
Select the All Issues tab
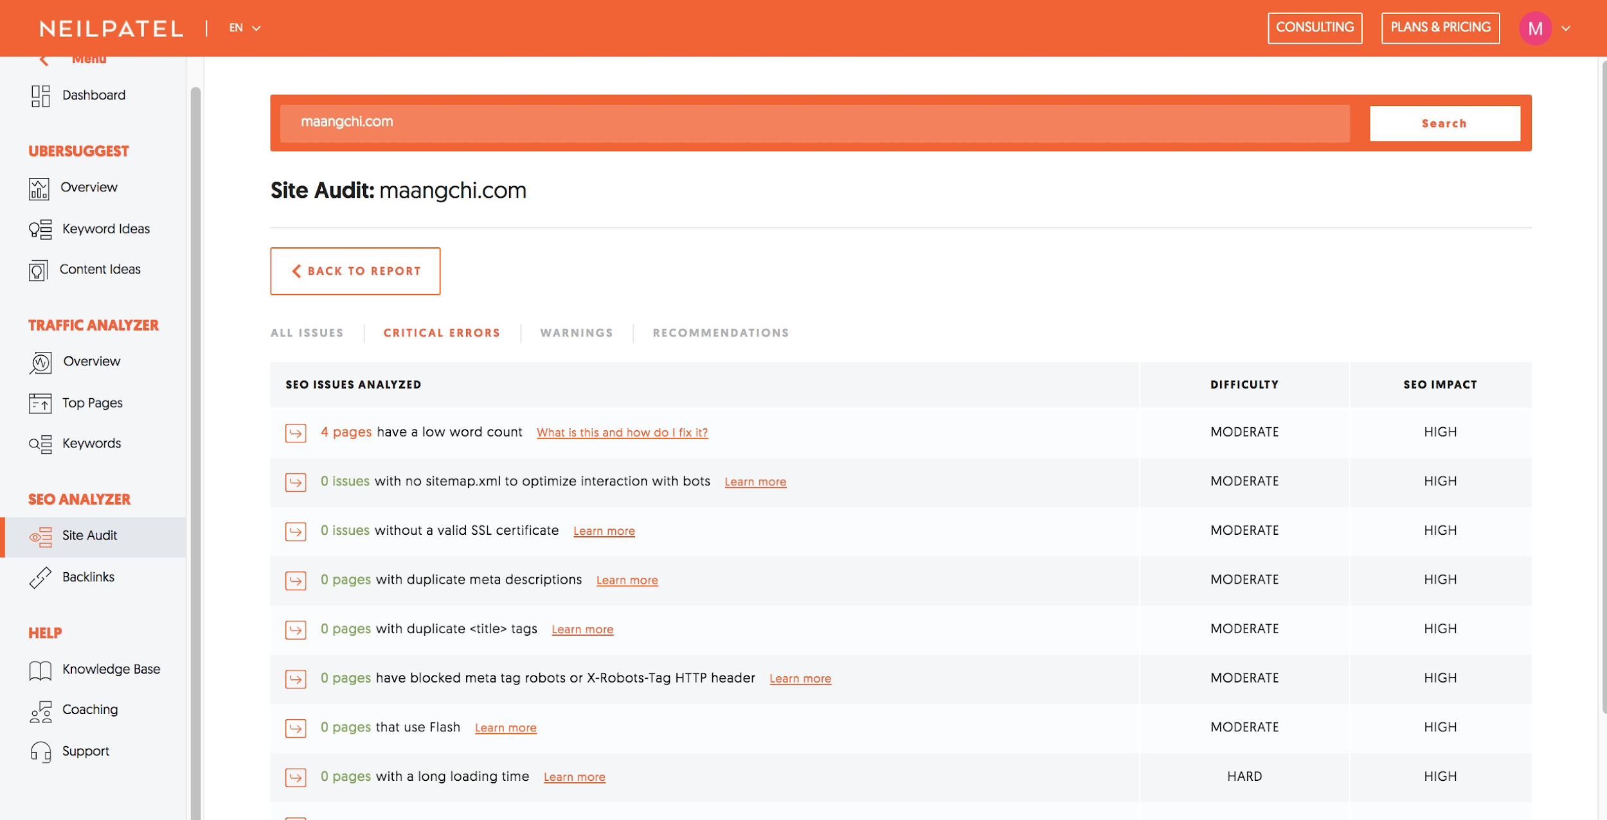coord(307,333)
